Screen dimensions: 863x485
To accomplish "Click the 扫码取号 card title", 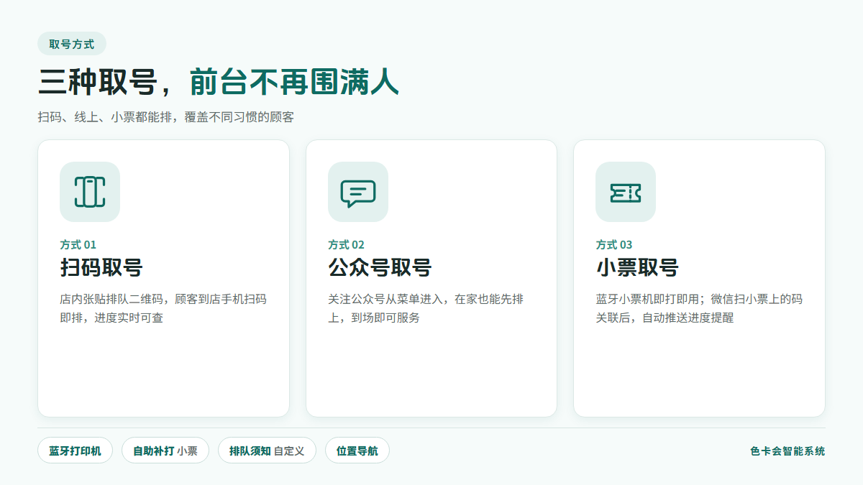I will (101, 268).
